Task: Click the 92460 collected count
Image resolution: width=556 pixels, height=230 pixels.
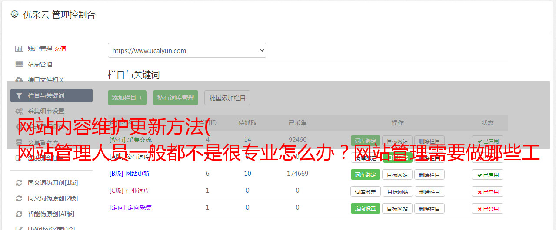Action: point(298,140)
